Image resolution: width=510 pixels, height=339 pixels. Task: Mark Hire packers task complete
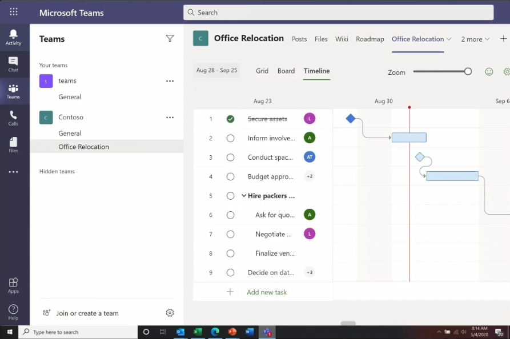tap(230, 196)
